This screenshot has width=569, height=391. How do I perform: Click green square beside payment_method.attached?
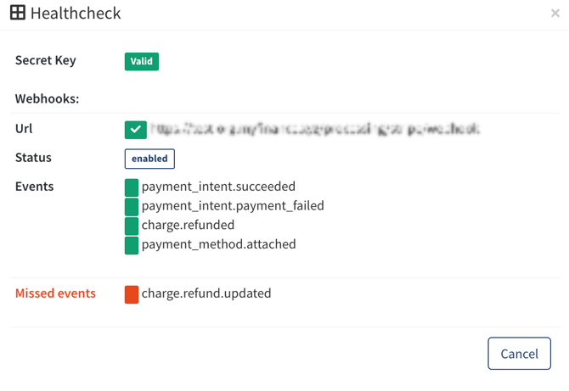pyautogui.click(x=132, y=245)
